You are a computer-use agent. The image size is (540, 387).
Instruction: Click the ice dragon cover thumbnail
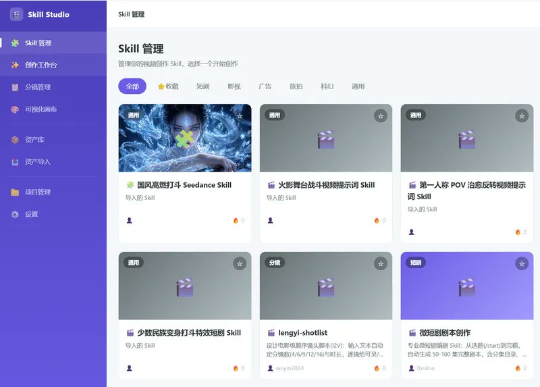click(x=185, y=138)
